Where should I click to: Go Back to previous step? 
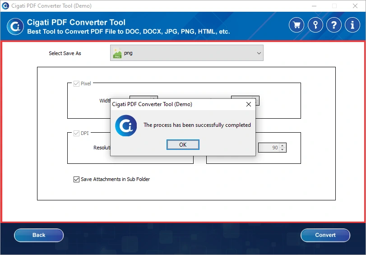[x=39, y=235]
